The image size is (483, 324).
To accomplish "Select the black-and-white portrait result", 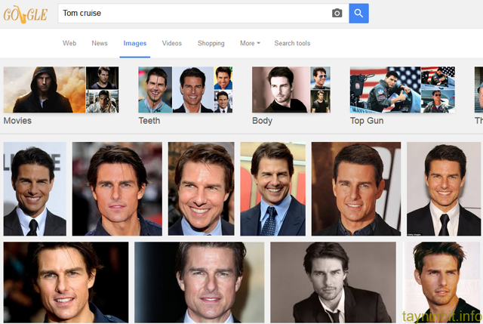I will (333, 282).
